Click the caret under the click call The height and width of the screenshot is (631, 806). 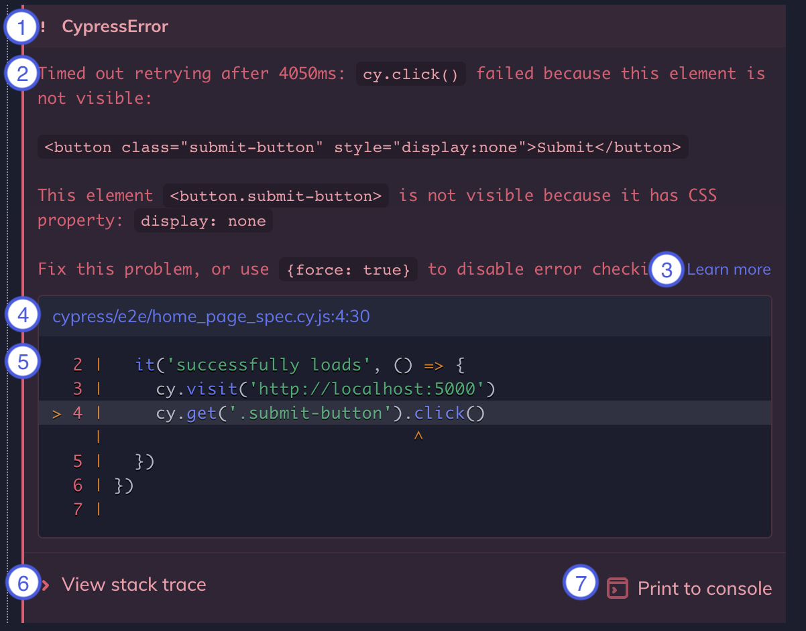[x=418, y=436]
